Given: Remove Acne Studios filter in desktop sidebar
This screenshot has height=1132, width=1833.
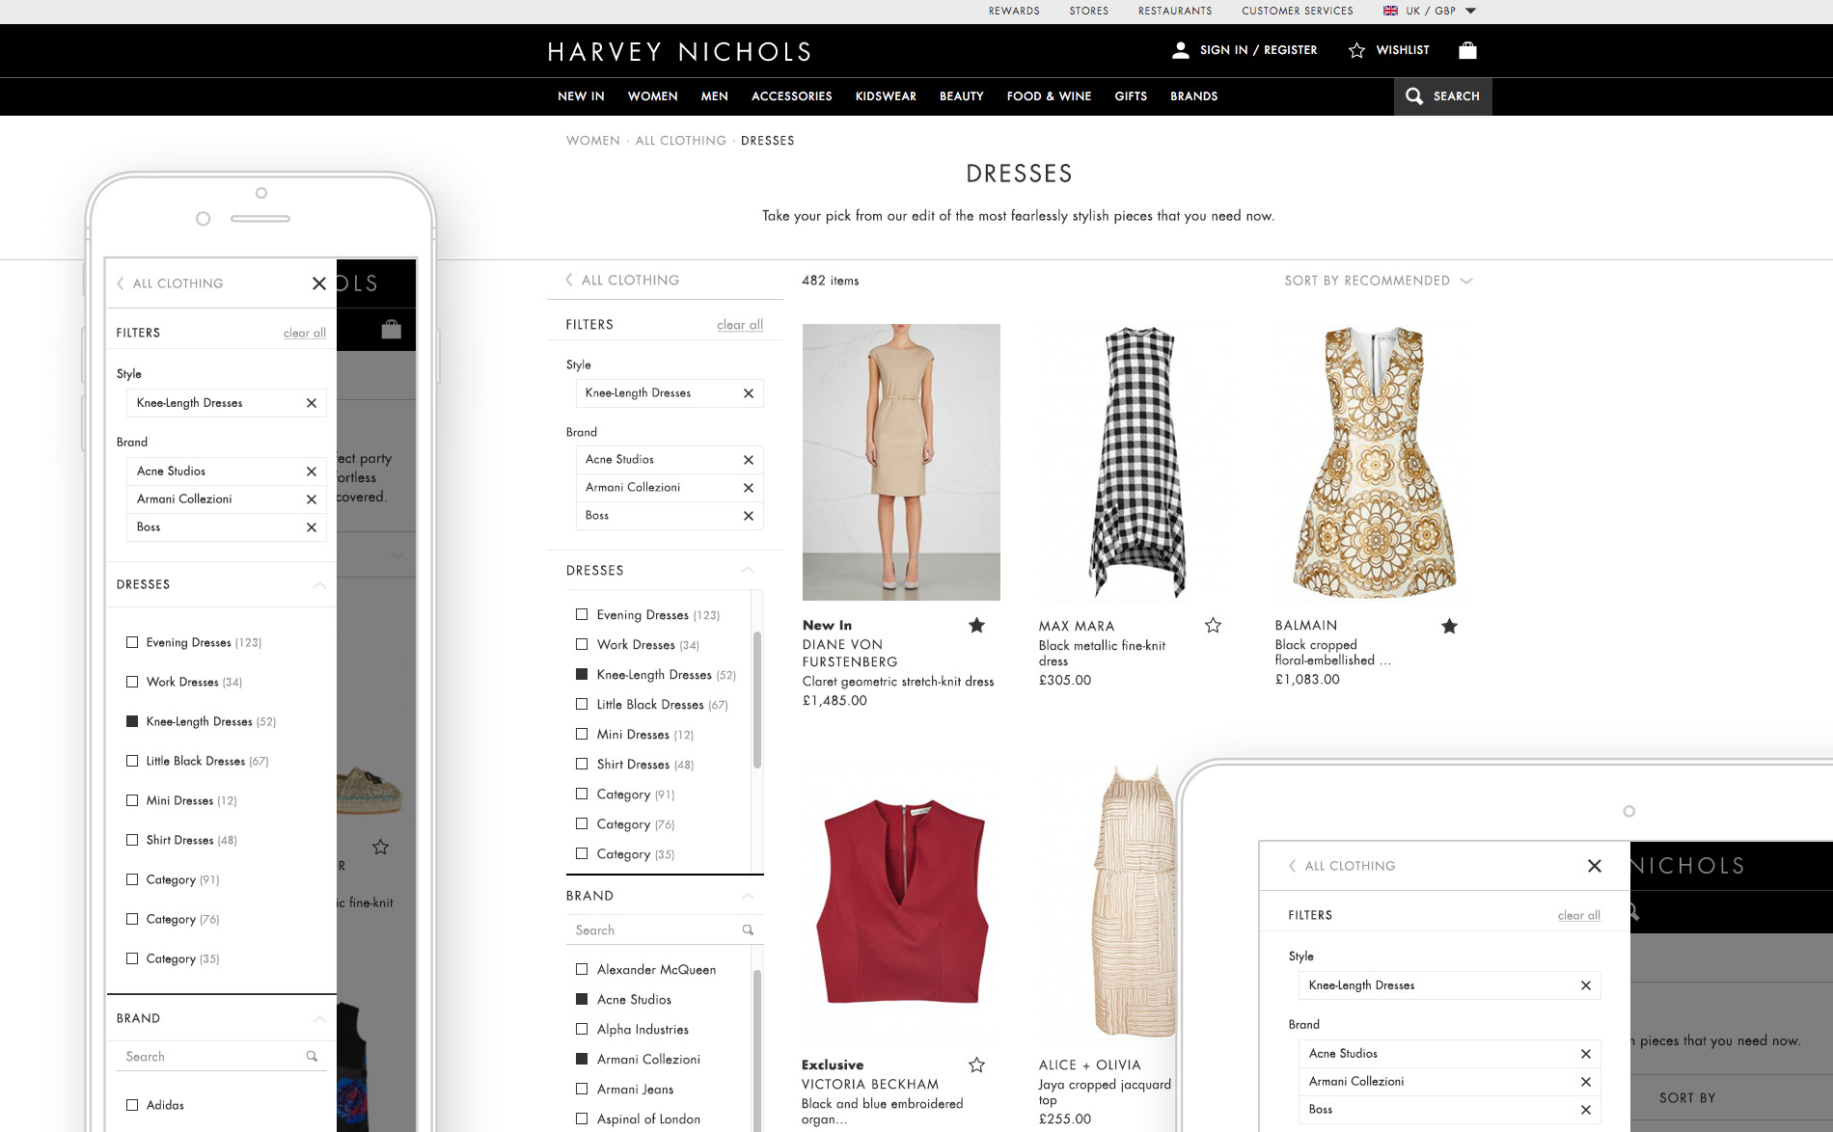Looking at the screenshot, I should 749,460.
